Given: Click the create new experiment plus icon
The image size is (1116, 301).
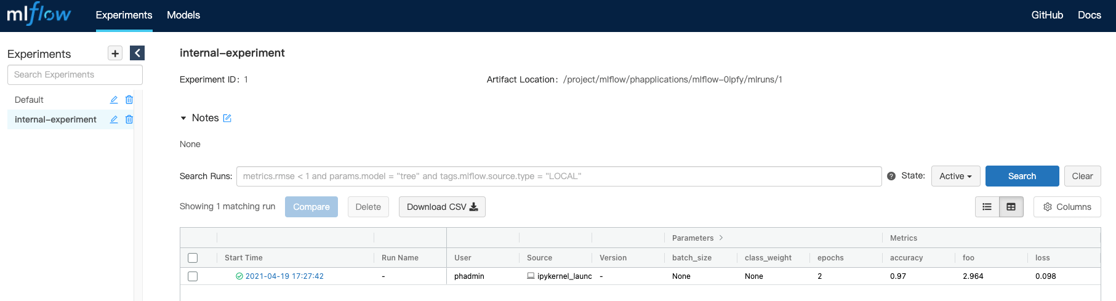Looking at the screenshot, I should tap(115, 53).
